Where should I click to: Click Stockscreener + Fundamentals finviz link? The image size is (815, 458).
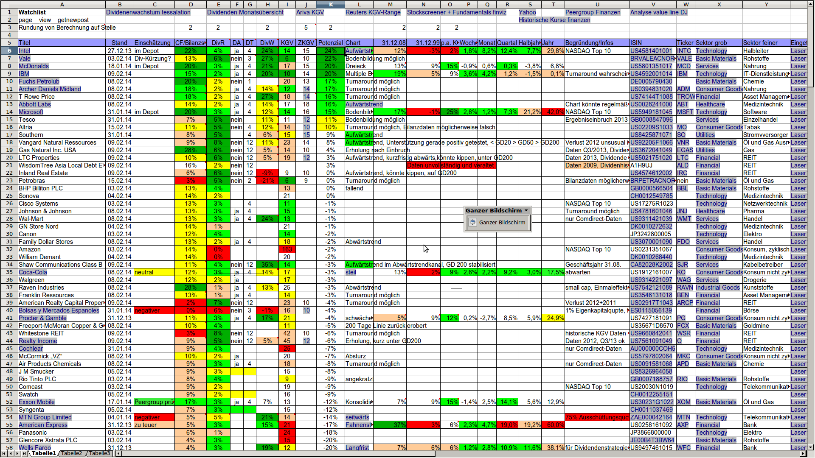click(456, 12)
